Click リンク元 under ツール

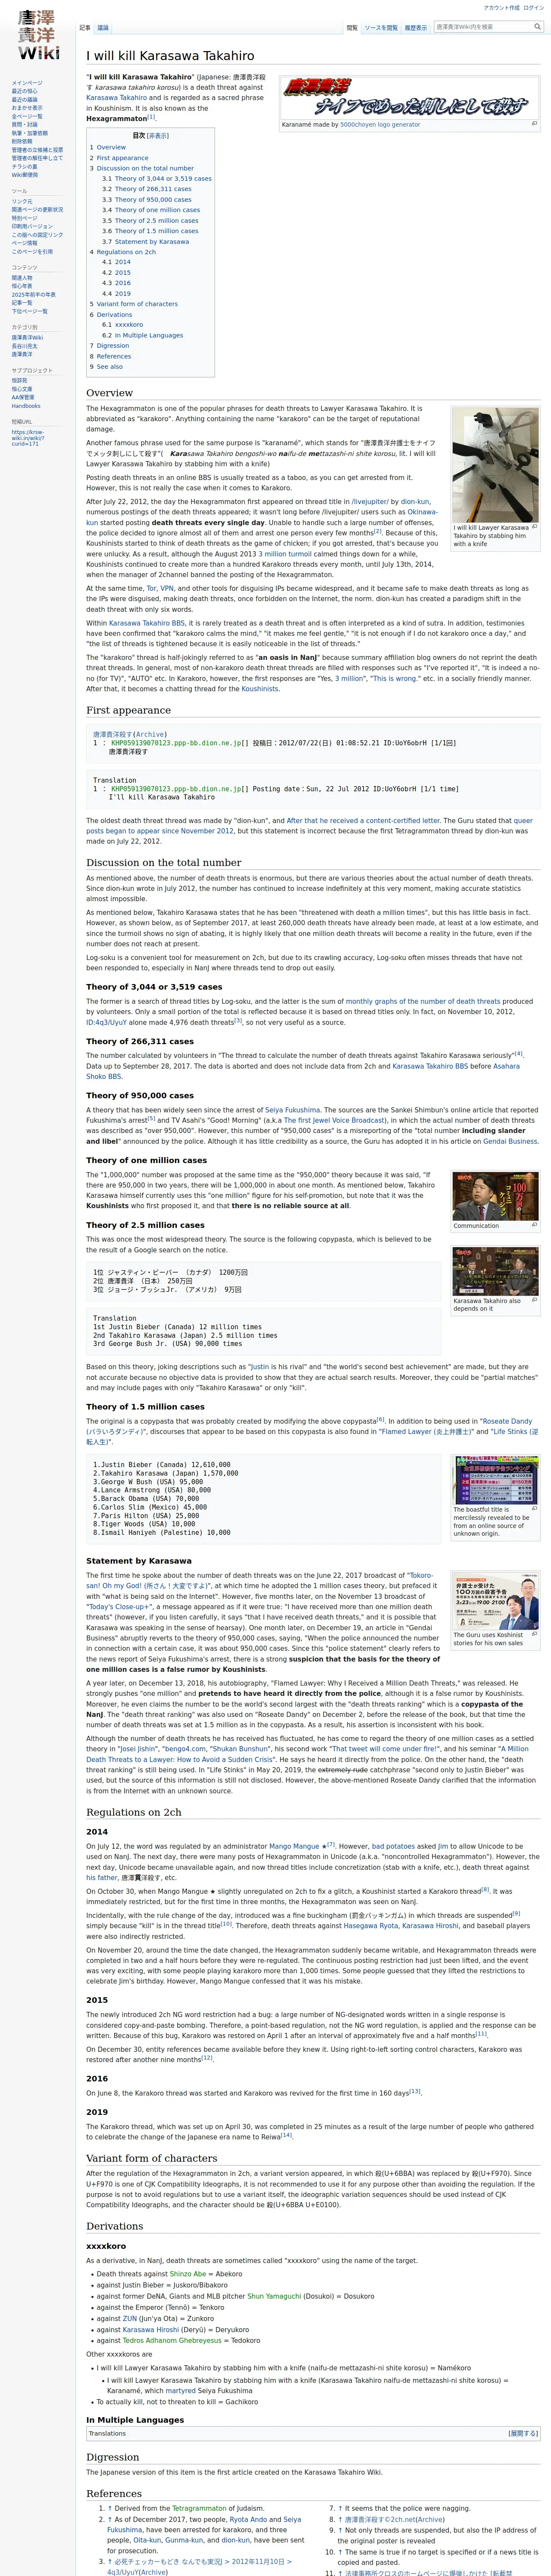(x=22, y=201)
